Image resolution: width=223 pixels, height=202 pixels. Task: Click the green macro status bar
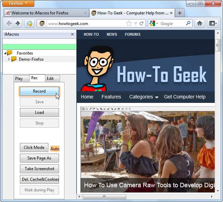click(39, 47)
